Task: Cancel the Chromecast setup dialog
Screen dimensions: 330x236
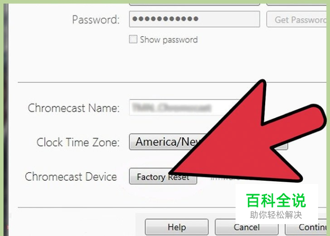Action: click(x=247, y=227)
